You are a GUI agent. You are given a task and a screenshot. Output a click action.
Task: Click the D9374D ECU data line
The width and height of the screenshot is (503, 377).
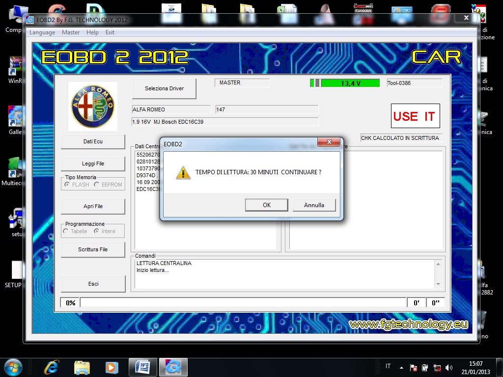[x=148, y=175]
